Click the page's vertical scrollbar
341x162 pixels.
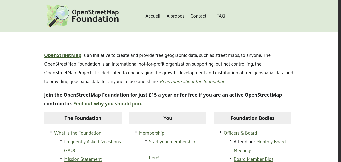[340, 81]
